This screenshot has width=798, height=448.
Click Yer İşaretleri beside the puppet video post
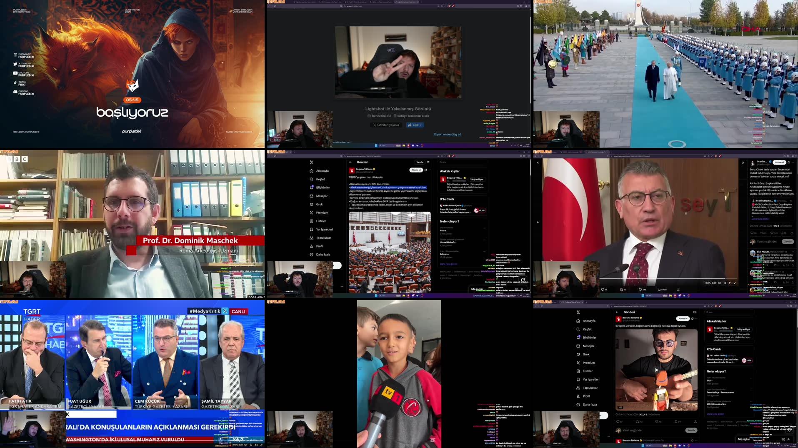tap(590, 379)
